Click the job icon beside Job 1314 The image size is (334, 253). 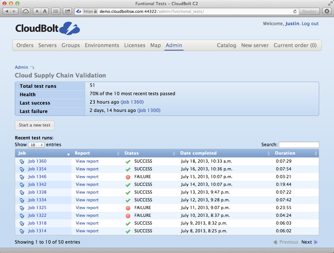pos(22,231)
